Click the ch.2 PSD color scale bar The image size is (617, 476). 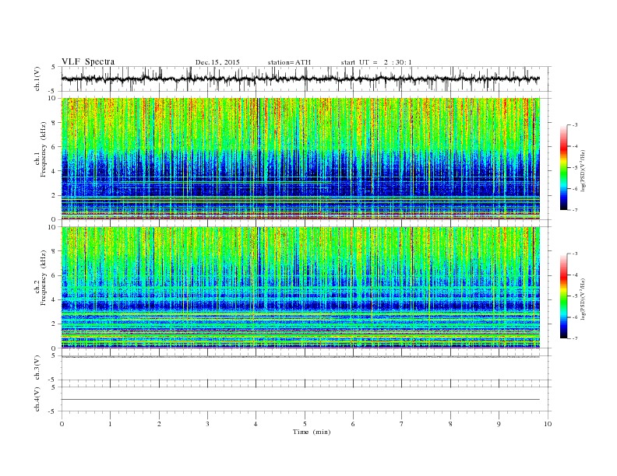(564, 296)
